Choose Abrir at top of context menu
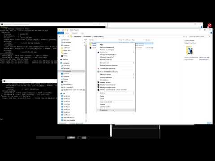Image resolution: width=215 pixels, height=161 pixels. 102,45
